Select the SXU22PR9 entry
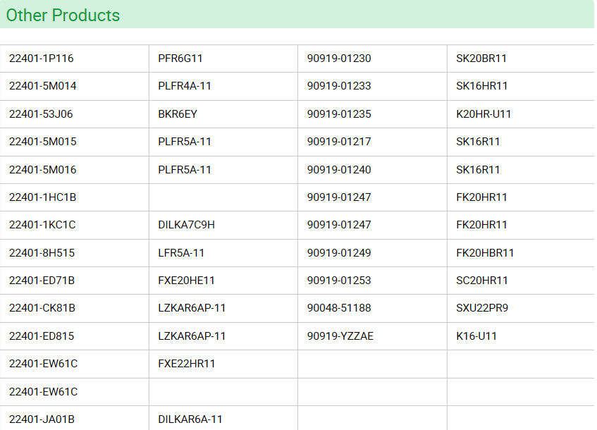This screenshot has height=430, width=597. tap(482, 308)
